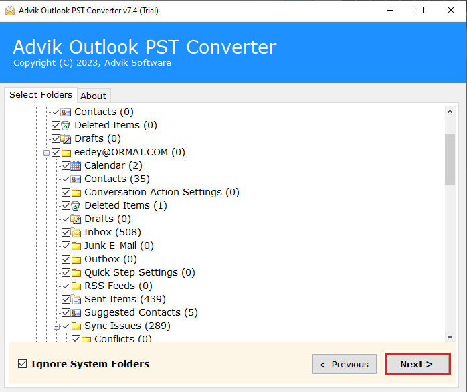Select the Sent Items (439) label
Image resolution: width=467 pixels, height=392 pixels.
coord(125,299)
